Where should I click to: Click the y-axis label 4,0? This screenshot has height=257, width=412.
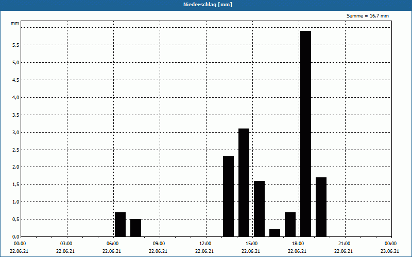[x=16, y=97]
